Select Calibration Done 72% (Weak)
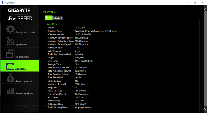This screenshot has height=113, width=207. 80,104
